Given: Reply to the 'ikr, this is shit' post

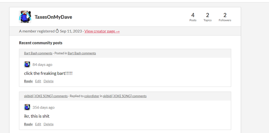Looking at the screenshot, I should [28, 124].
